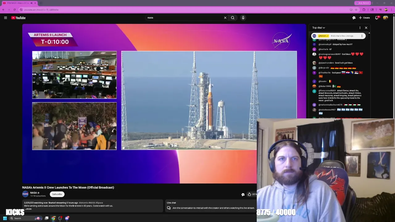Click the magnifier search button

click(x=233, y=18)
